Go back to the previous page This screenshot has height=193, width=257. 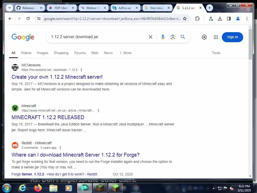point(10,19)
